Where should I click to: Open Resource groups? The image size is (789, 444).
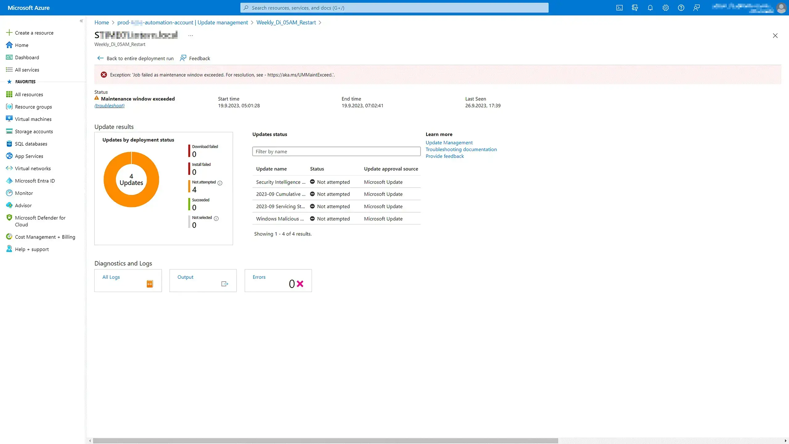coord(29,107)
